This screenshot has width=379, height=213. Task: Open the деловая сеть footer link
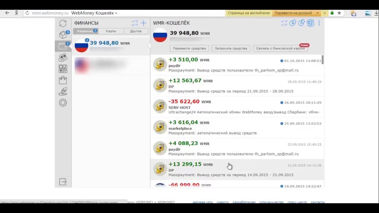203,202
